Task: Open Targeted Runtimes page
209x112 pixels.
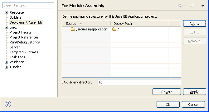Action: point(24,52)
